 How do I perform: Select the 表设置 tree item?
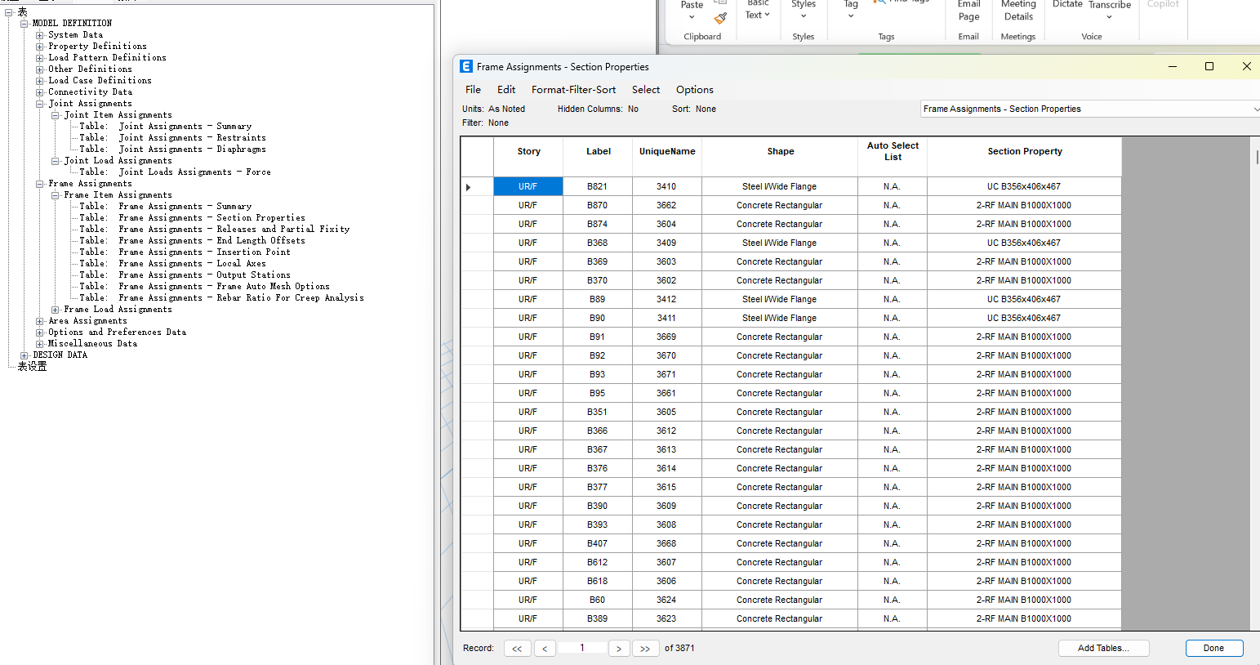click(33, 367)
